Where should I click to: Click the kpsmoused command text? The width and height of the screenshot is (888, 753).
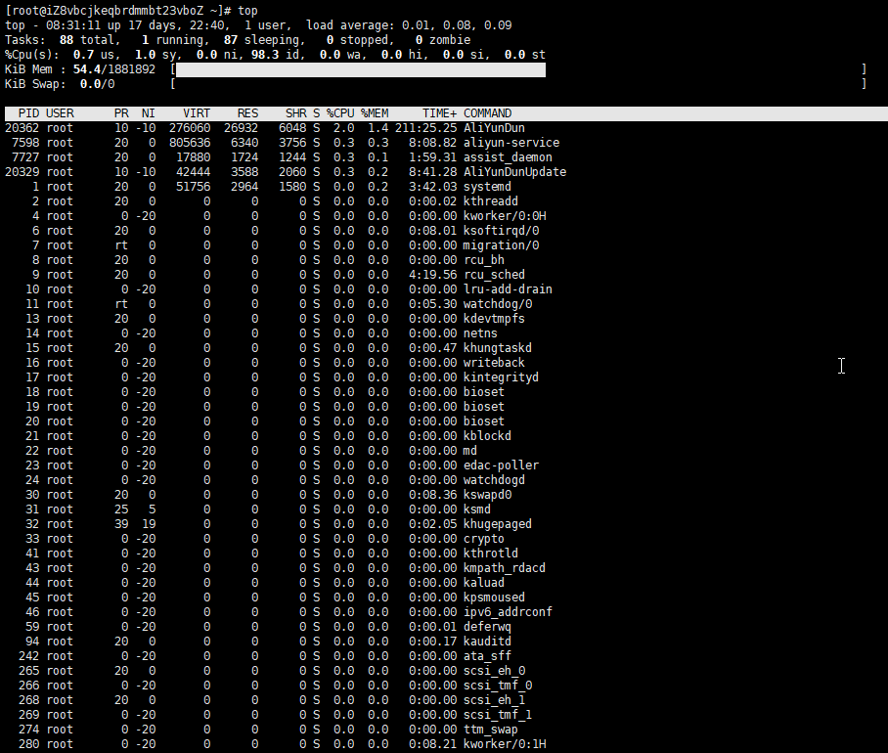[x=494, y=598]
